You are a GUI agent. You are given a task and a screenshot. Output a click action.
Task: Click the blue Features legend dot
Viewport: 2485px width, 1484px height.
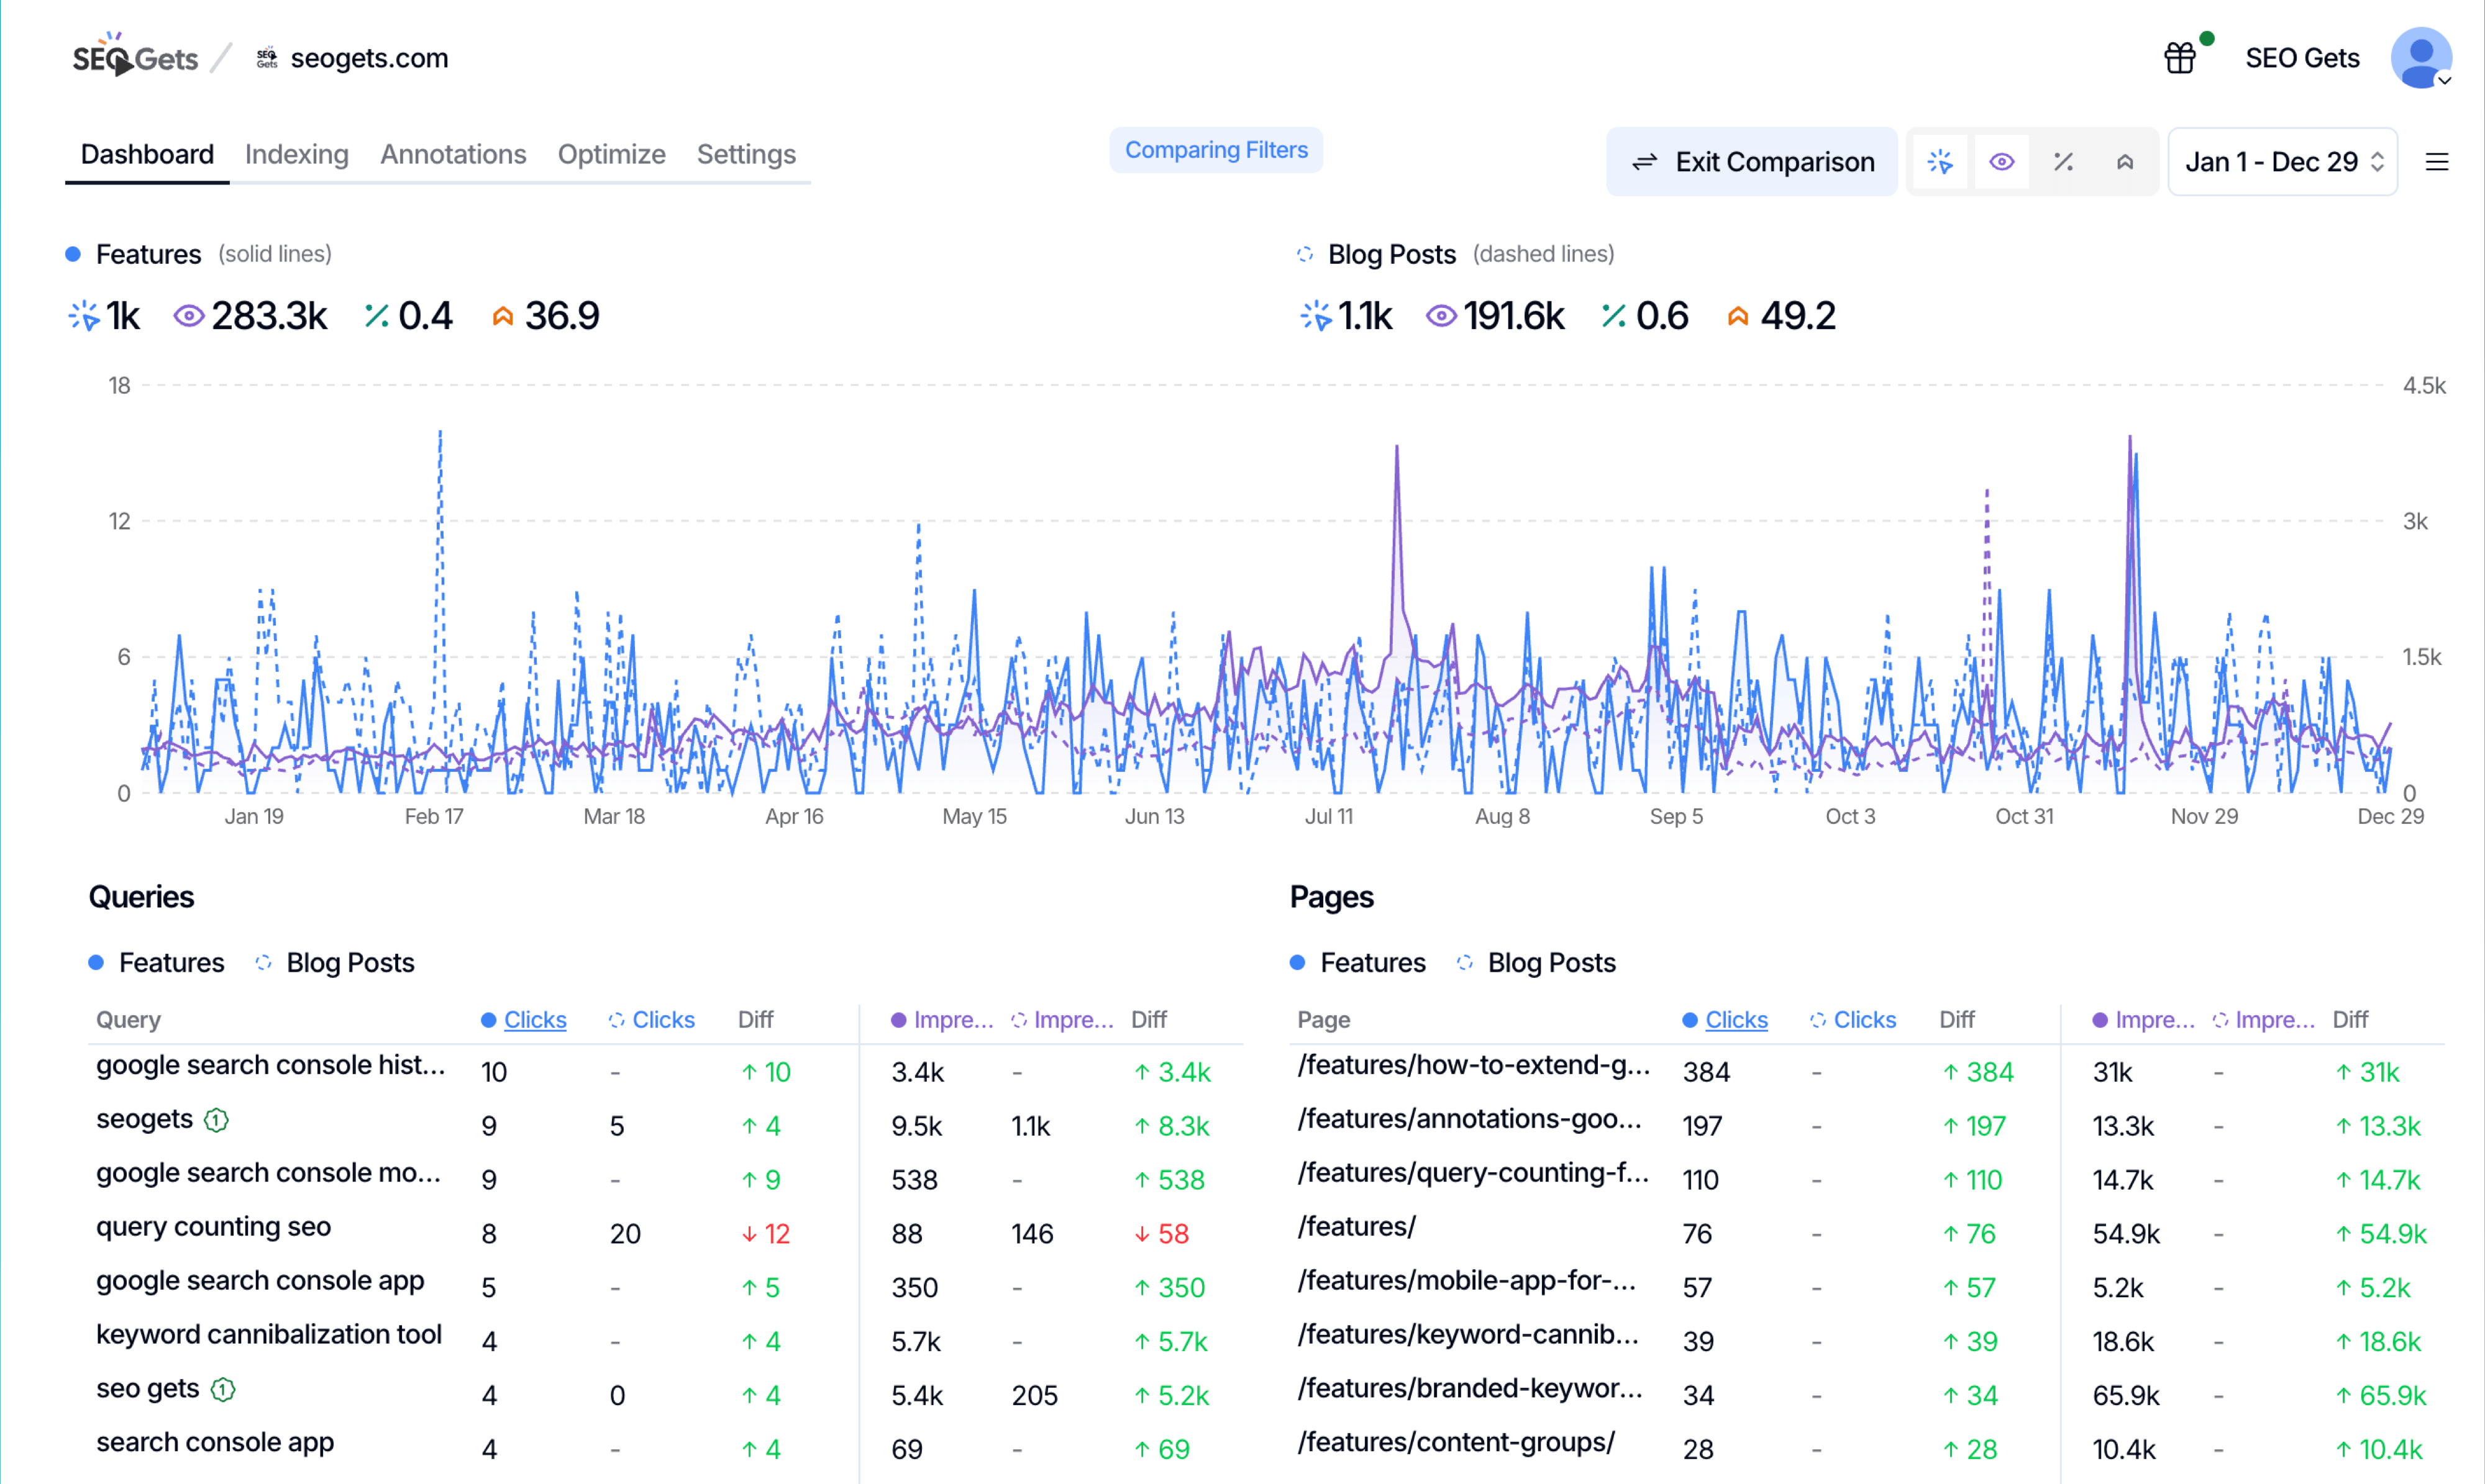(73, 254)
